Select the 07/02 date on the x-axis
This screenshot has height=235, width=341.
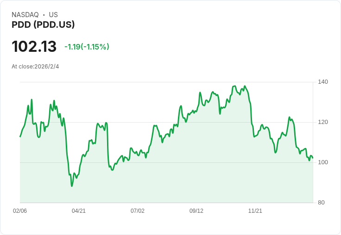(x=138, y=211)
